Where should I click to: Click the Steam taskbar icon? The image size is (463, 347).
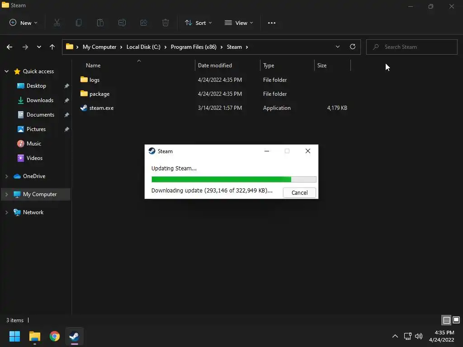75,336
